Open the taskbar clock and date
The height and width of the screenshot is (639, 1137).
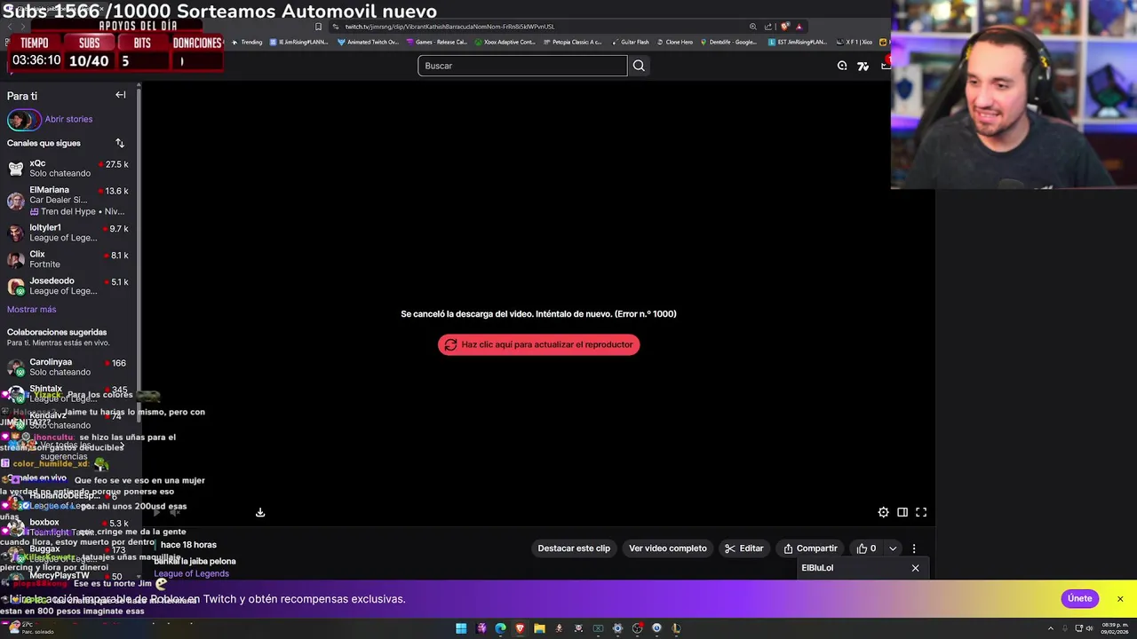[1113, 628]
